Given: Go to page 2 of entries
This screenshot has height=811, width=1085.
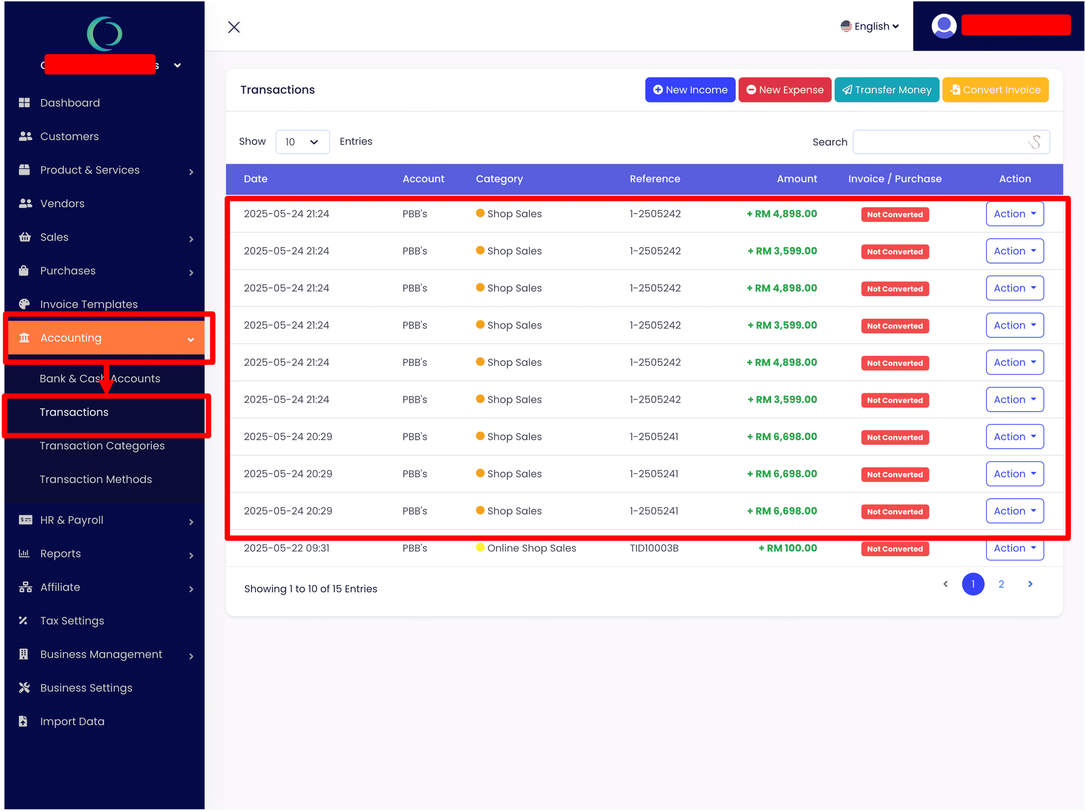Looking at the screenshot, I should click(x=1001, y=584).
